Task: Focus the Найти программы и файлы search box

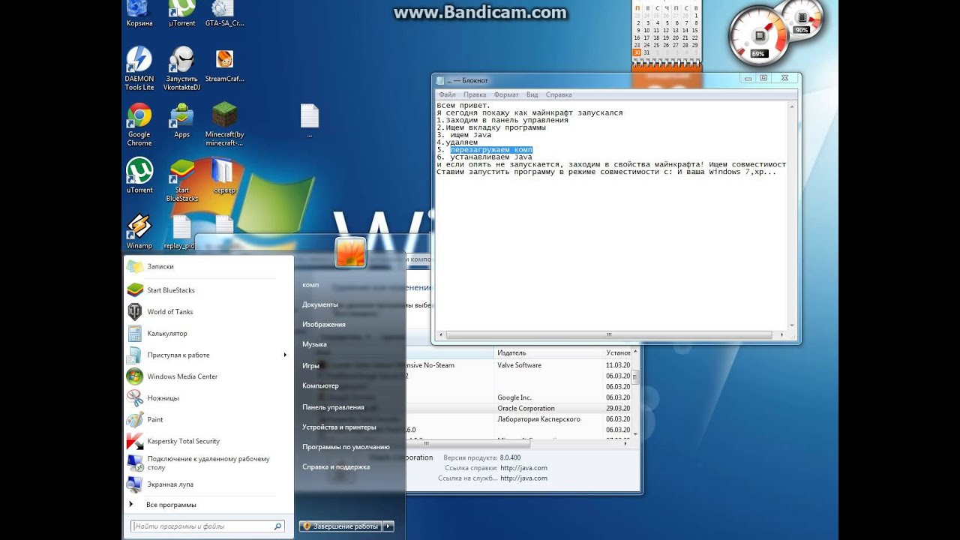Action: pyautogui.click(x=208, y=526)
